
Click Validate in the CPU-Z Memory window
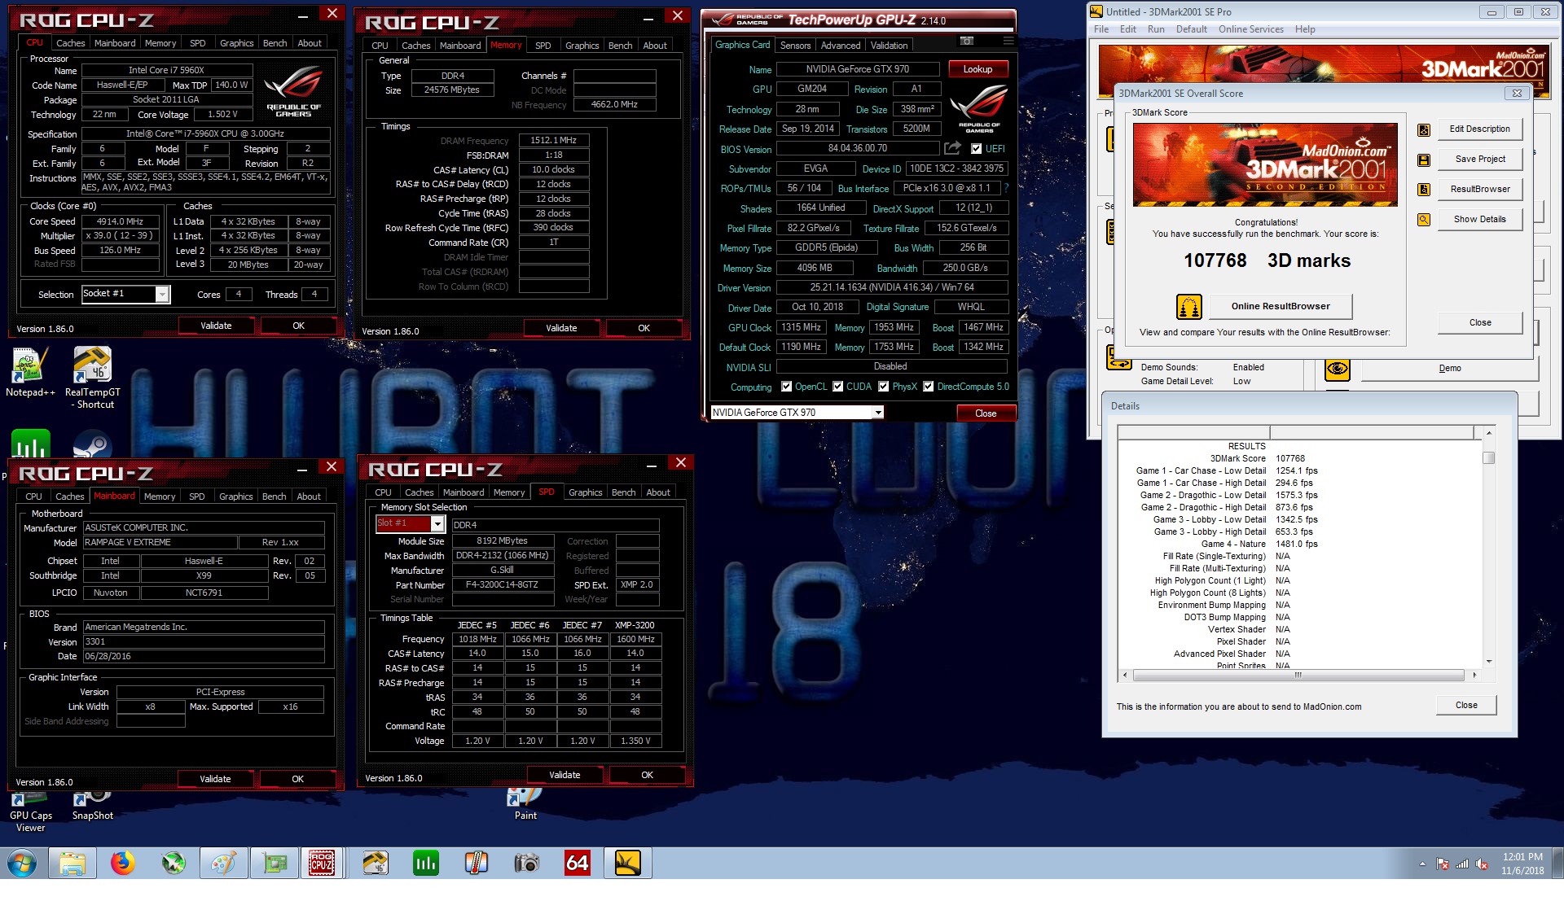(561, 328)
